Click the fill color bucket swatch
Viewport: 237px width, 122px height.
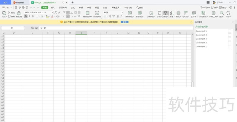coord(47,16)
